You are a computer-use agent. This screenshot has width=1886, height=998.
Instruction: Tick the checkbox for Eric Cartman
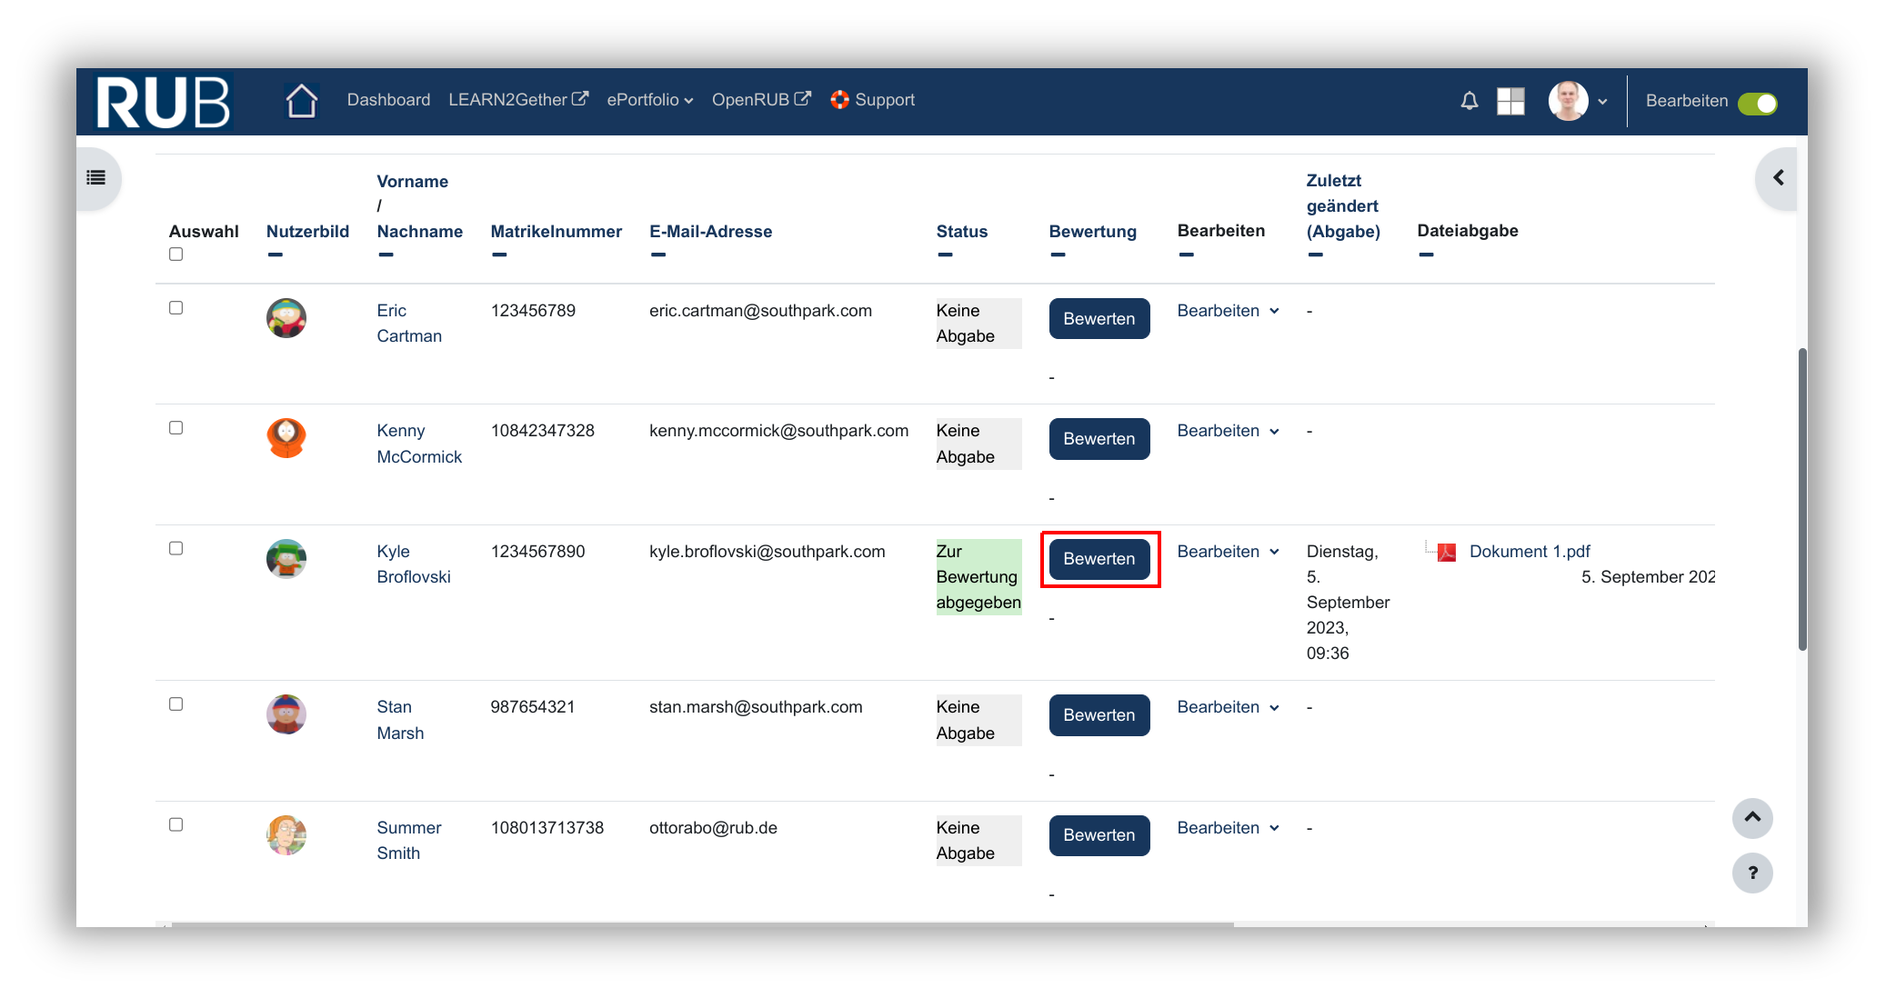click(176, 308)
